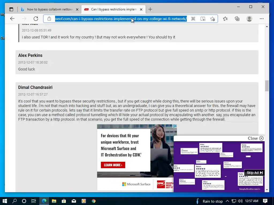
Task: Click Alex Perkins commenter name
Action: click(30, 56)
